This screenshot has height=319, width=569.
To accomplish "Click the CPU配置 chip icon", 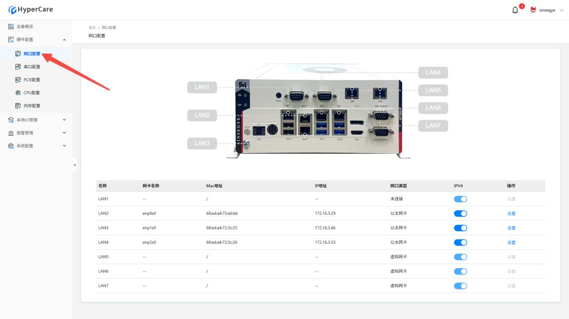I will click(x=18, y=93).
